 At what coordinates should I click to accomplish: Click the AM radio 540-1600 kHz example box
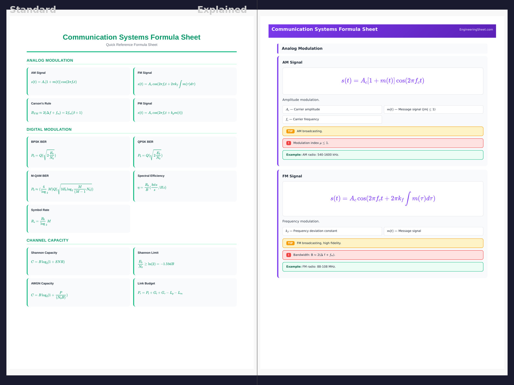(x=382, y=155)
